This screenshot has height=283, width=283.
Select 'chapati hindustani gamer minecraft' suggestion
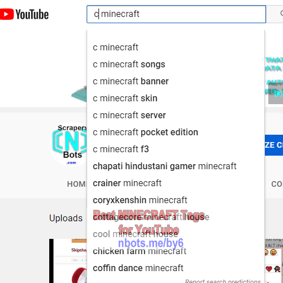coord(175,166)
